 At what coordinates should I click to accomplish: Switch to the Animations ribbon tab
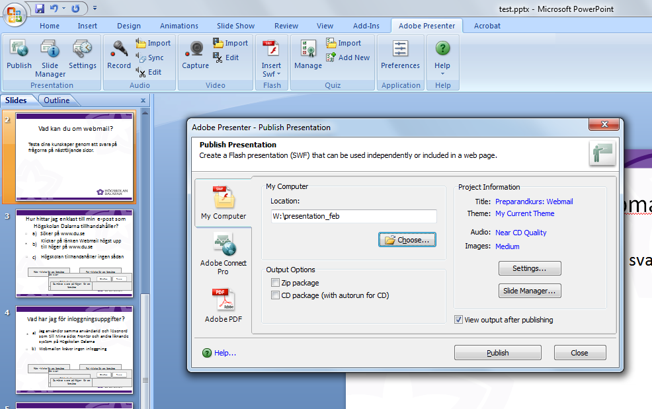179,26
